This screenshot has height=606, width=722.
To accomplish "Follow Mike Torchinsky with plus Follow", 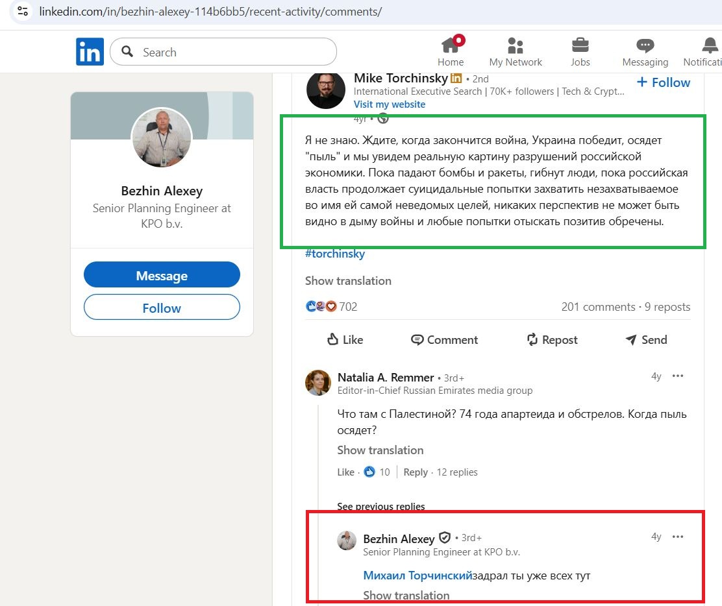I will point(663,83).
